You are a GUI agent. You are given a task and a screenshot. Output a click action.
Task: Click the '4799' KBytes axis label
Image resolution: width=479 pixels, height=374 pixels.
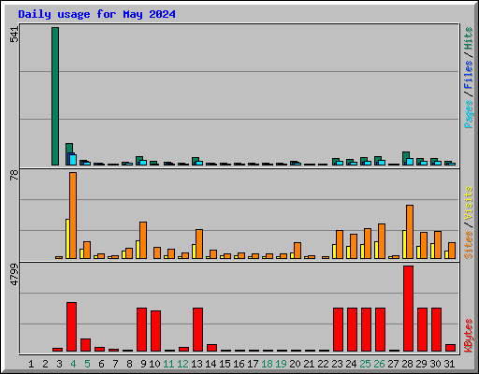[14, 275]
